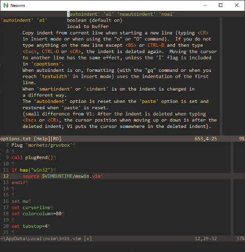The width and height of the screenshot is (245, 252).
Task: Click line number 11 in the gutter
Action: click(x=6, y=170)
